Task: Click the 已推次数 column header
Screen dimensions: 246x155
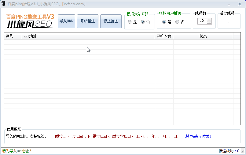Action: click(164, 36)
